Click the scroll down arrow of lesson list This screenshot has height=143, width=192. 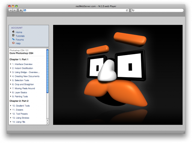(x=47, y=123)
